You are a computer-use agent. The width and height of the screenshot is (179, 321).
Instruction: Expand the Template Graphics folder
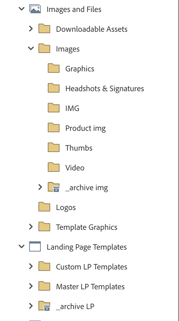click(x=31, y=227)
